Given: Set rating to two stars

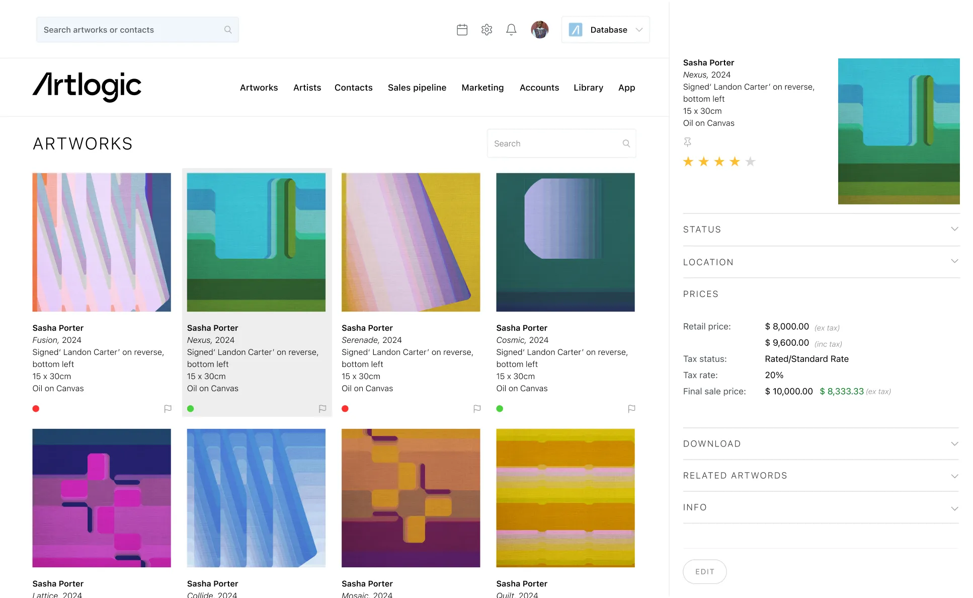Looking at the screenshot, I should tap(704, 162).
